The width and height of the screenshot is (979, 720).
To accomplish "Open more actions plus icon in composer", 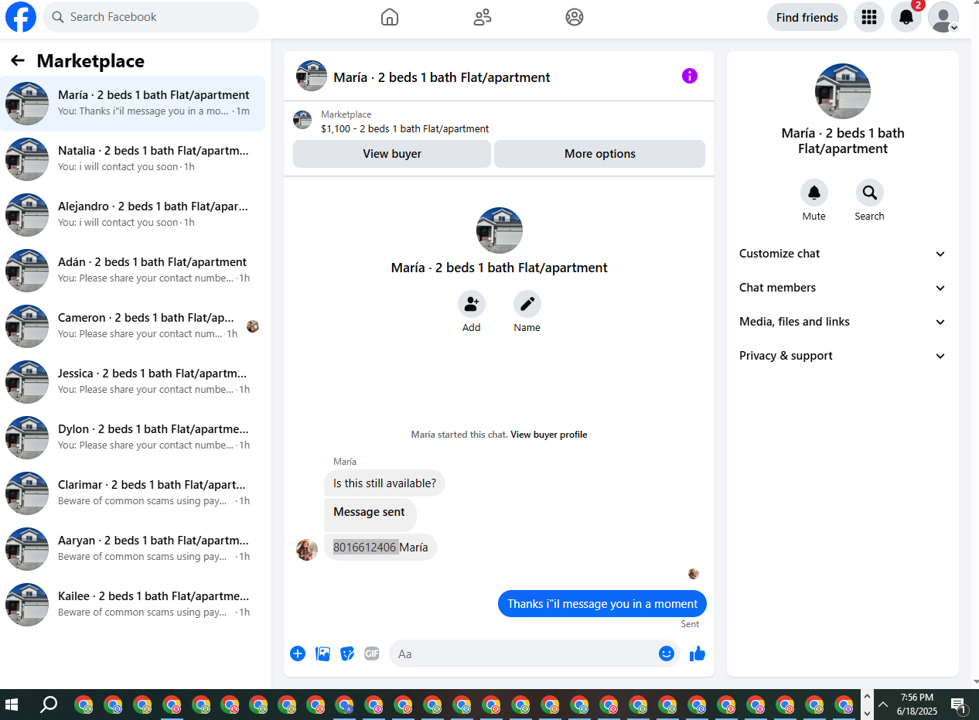I will tap(298, 653).
